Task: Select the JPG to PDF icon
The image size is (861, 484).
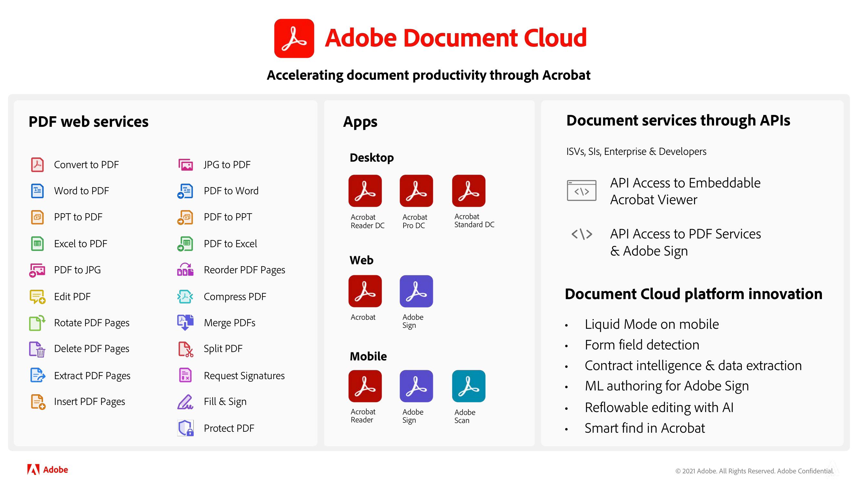Action: pos(186,165)
